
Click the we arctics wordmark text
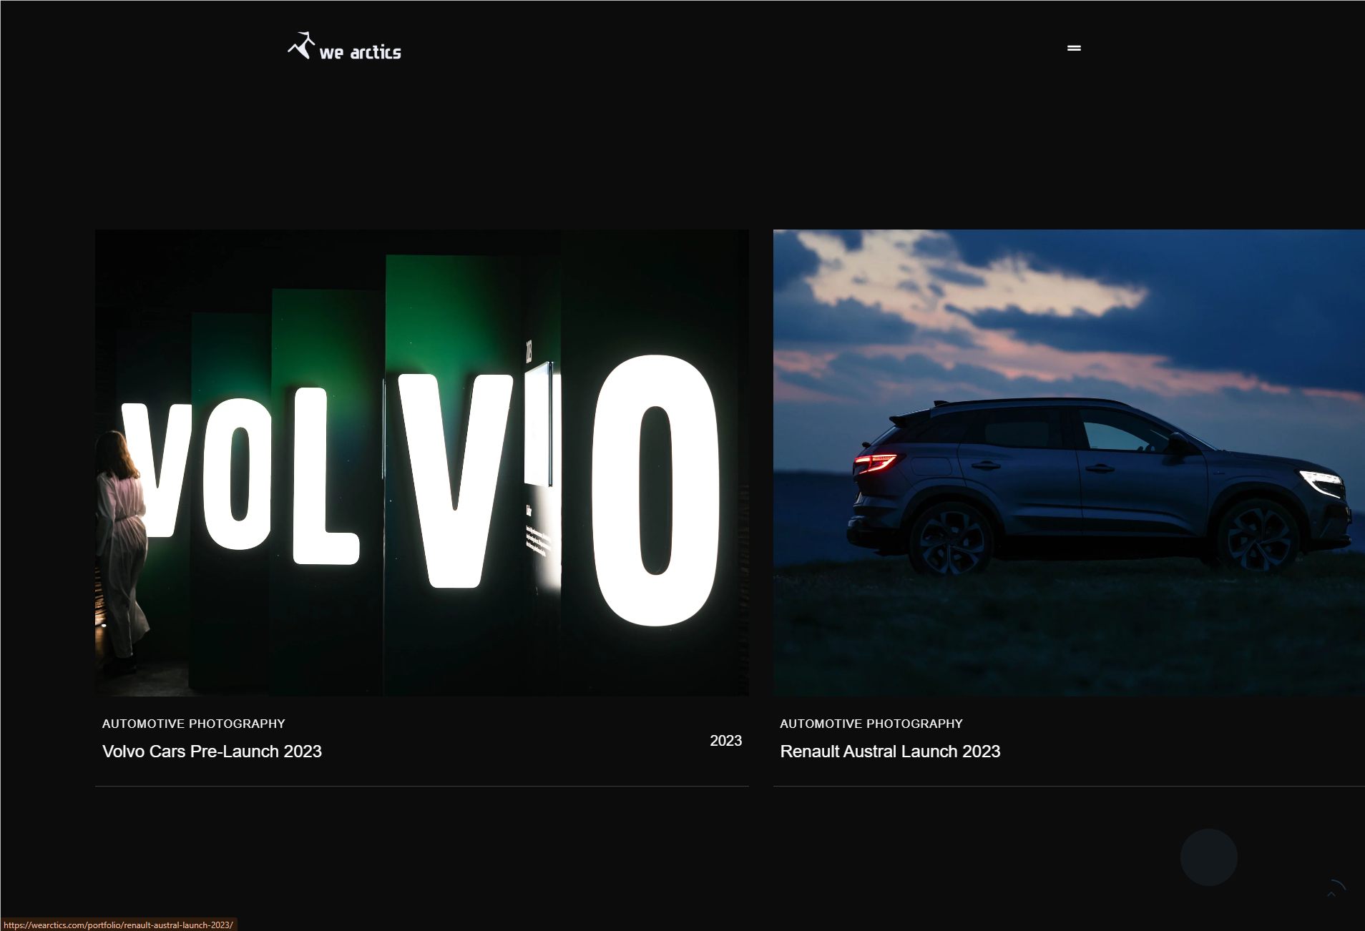pyautogui.click(x=360, y=52)
